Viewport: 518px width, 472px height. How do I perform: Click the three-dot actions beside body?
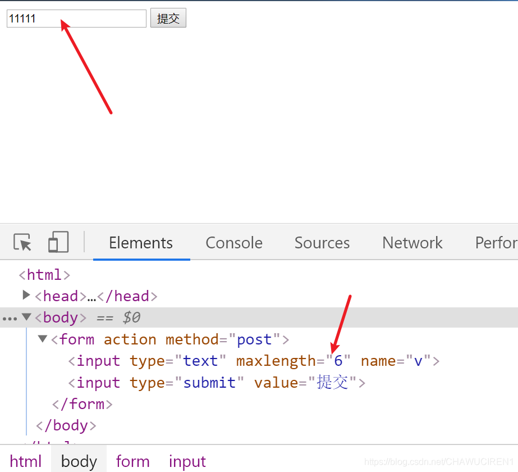click(10, 319)
